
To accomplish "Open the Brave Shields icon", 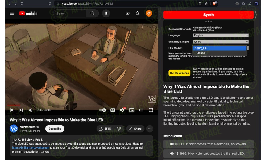I will coord(215,3).
